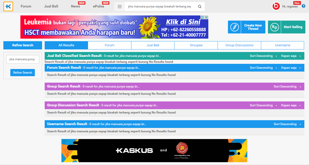Expand Kapan saja in Jual Beli Classified results
This screenshot has height=165, width=309.
pyautogui.click(x=291, y=56)
